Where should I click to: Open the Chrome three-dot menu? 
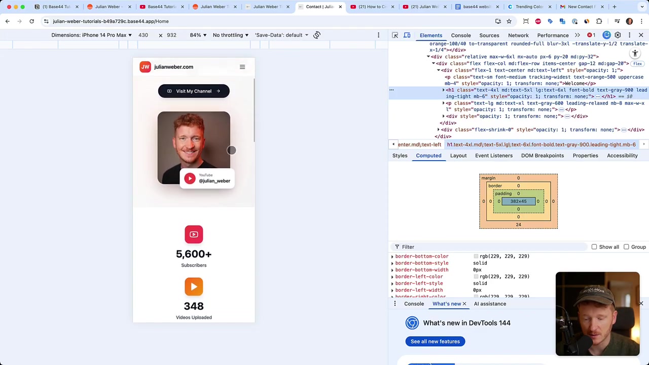tap(641, 21)
